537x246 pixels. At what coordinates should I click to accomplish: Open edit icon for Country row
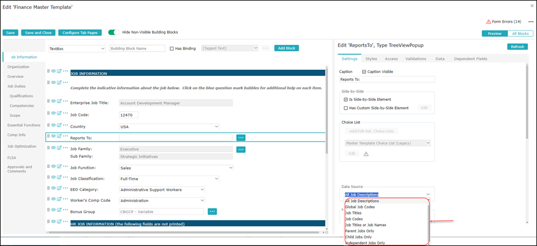[59, 125]
